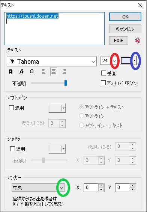Image resolution: width=147 pixels, height=212 pixels.
Task: Open the text color picker arrow
Action: [x=134, y=61]
